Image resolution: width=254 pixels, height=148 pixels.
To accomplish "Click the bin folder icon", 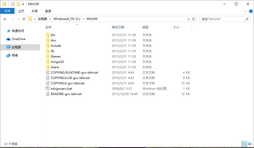I will [48, 35].
